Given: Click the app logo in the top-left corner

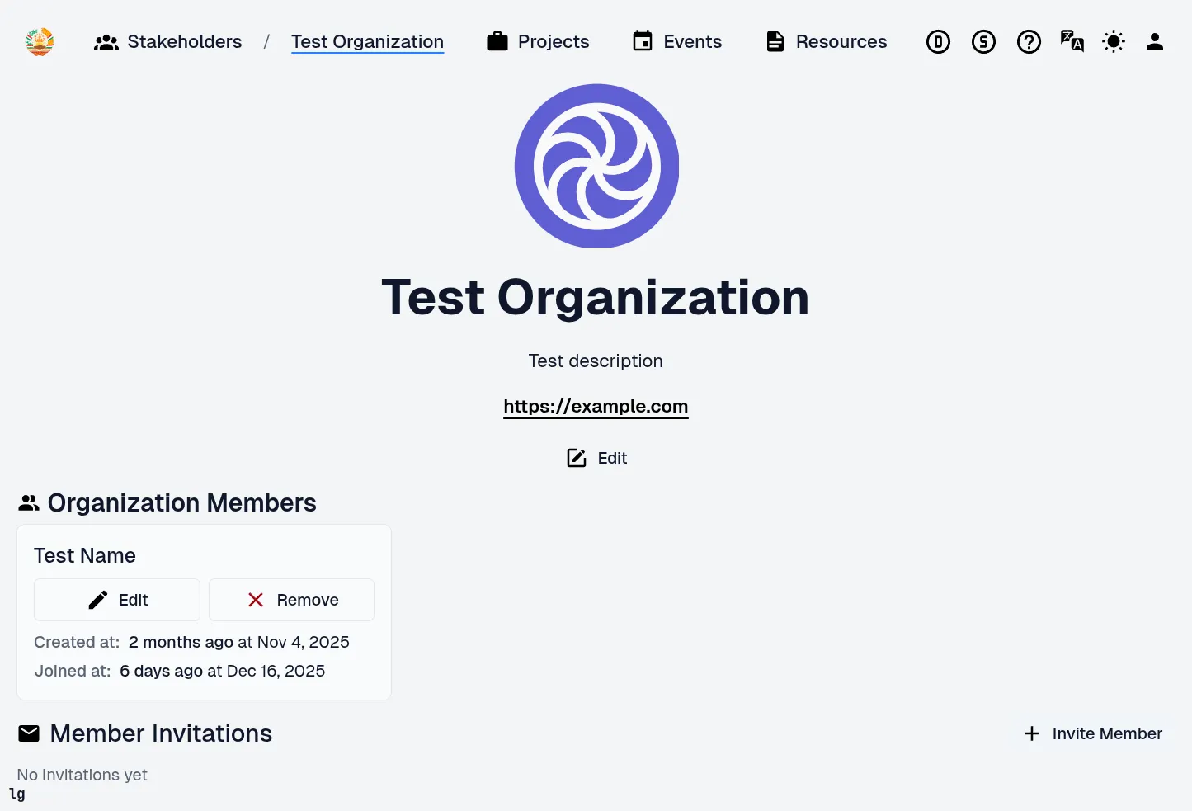Looking at the screenshot, I should click(40, 41).
